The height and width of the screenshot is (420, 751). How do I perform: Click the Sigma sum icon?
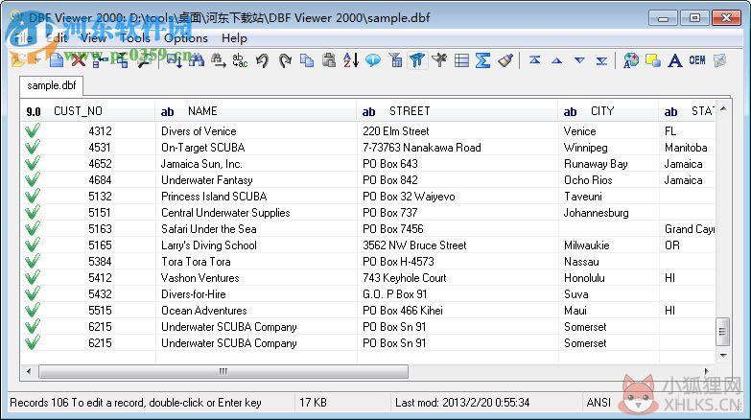click(x=482, y=60)
